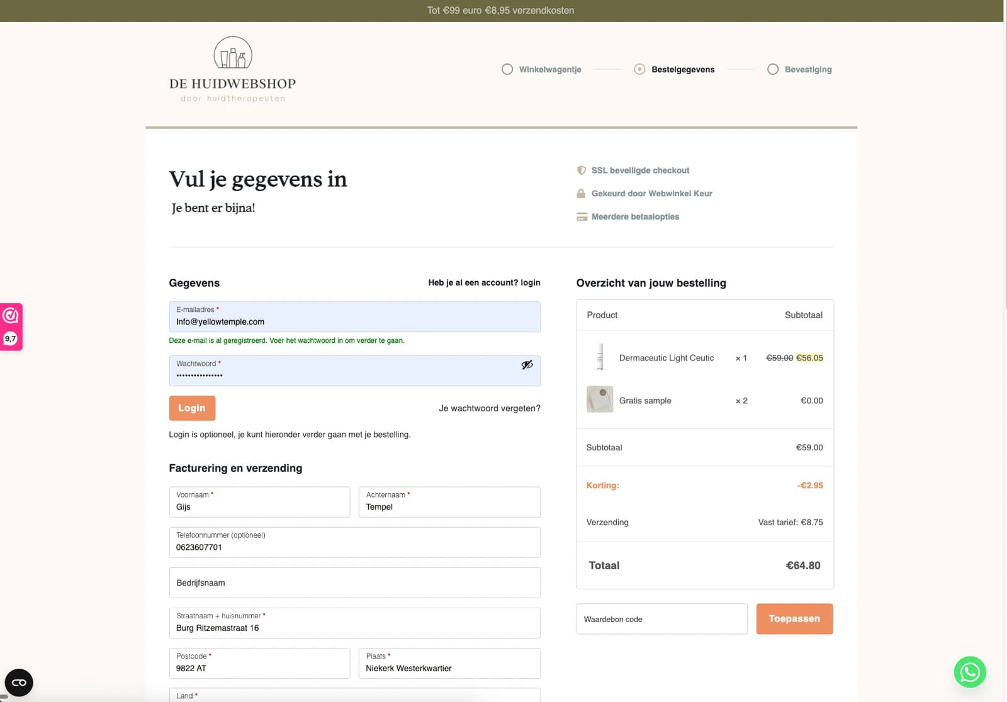Image resolution: width=1007 pixels, height=702 pixels.
Task: Edit the Achternaam field
Action: 449,502
